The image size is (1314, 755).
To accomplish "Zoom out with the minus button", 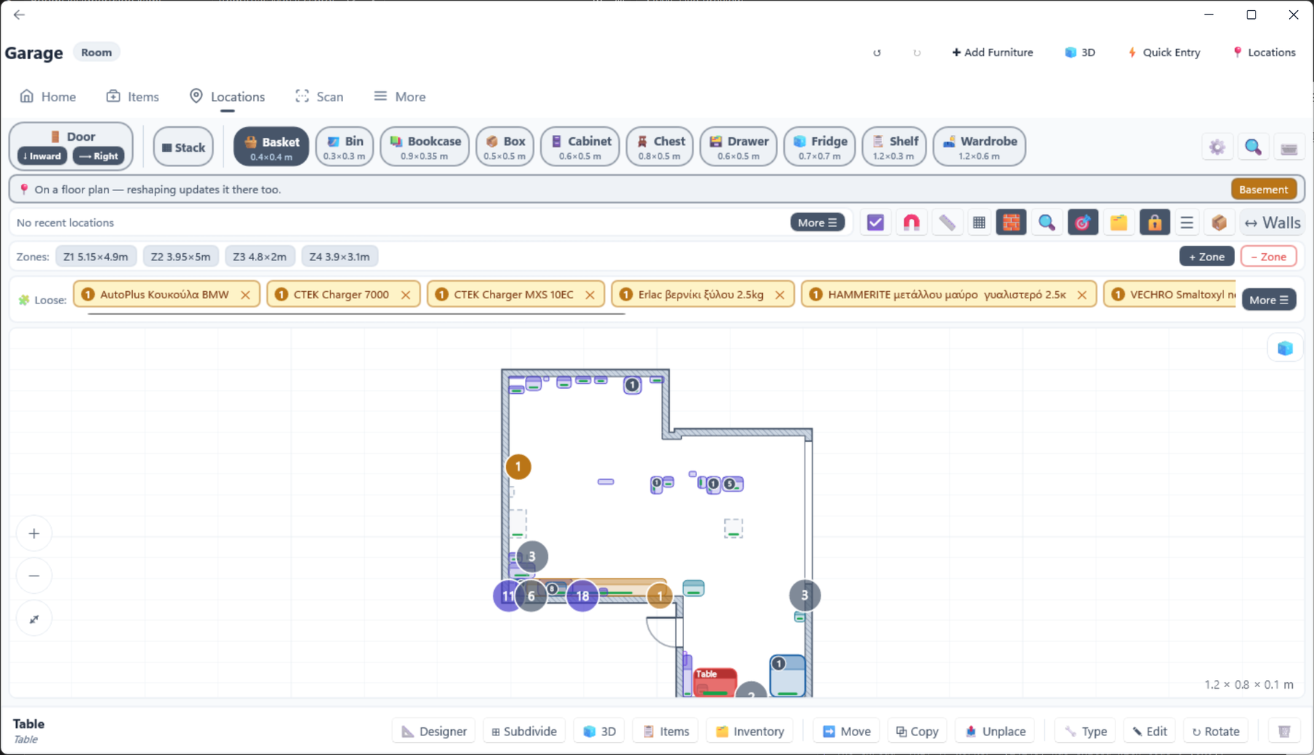I will (34, 576).
